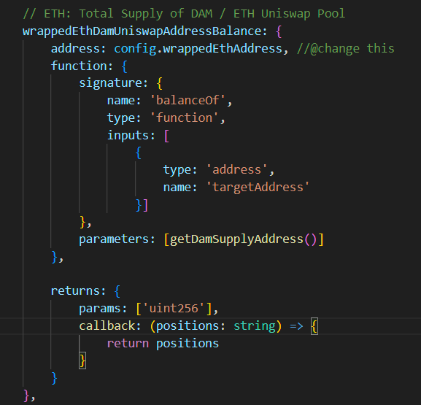Viewport: 421px width, 405px height.
Task: Click the highlighted opening brace after arrow
Action: (x=314, y=326)
